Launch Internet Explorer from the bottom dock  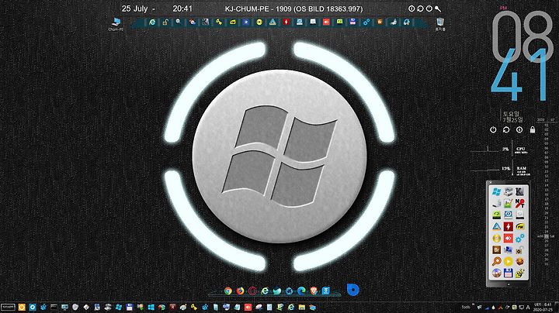click(x=265, y=291)
